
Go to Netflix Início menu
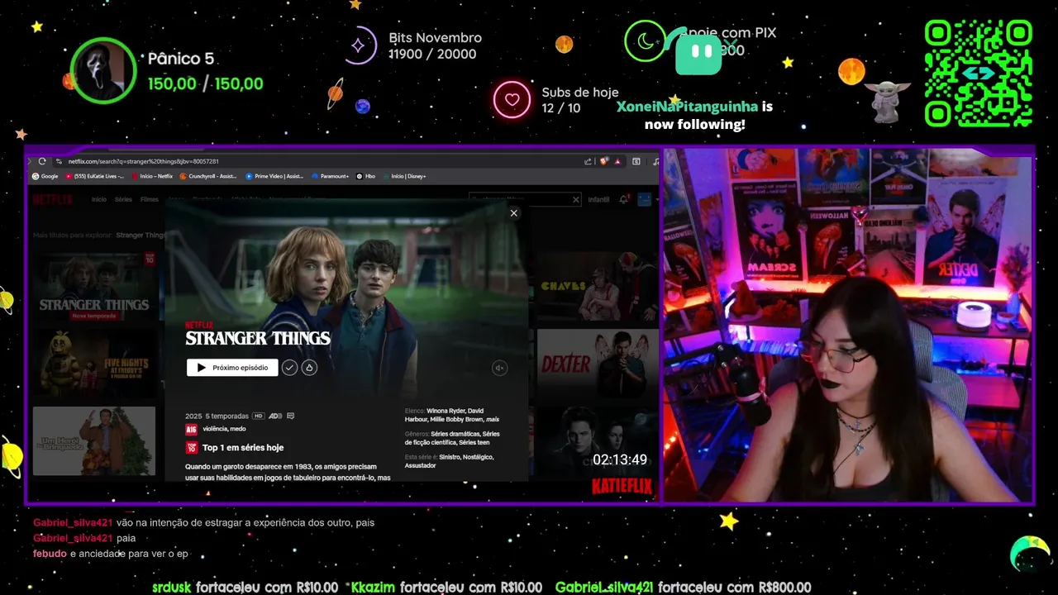(x=99, y=199)
